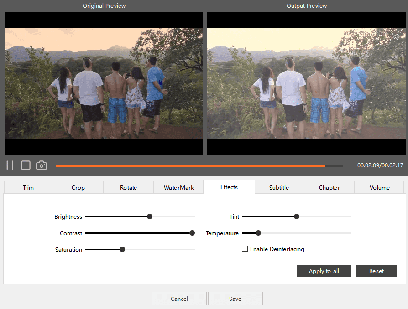408x309 pixels.
Task: Open the Trim tab
Action: point(28,187)
